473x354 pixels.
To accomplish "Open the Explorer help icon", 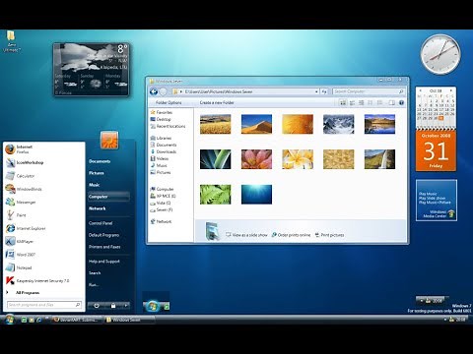I will 401,102.
